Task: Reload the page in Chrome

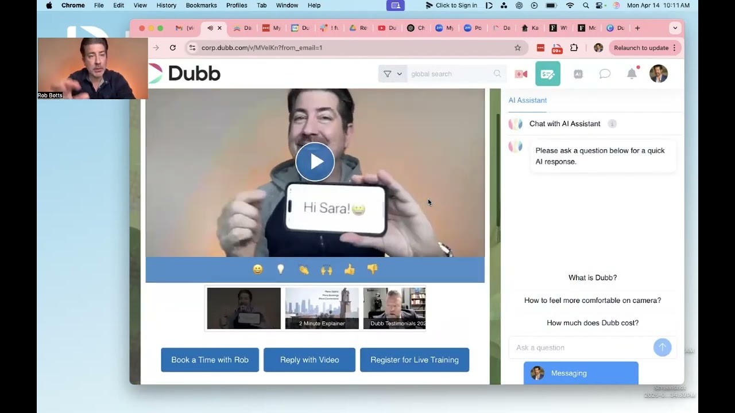Action: (172, 48)
